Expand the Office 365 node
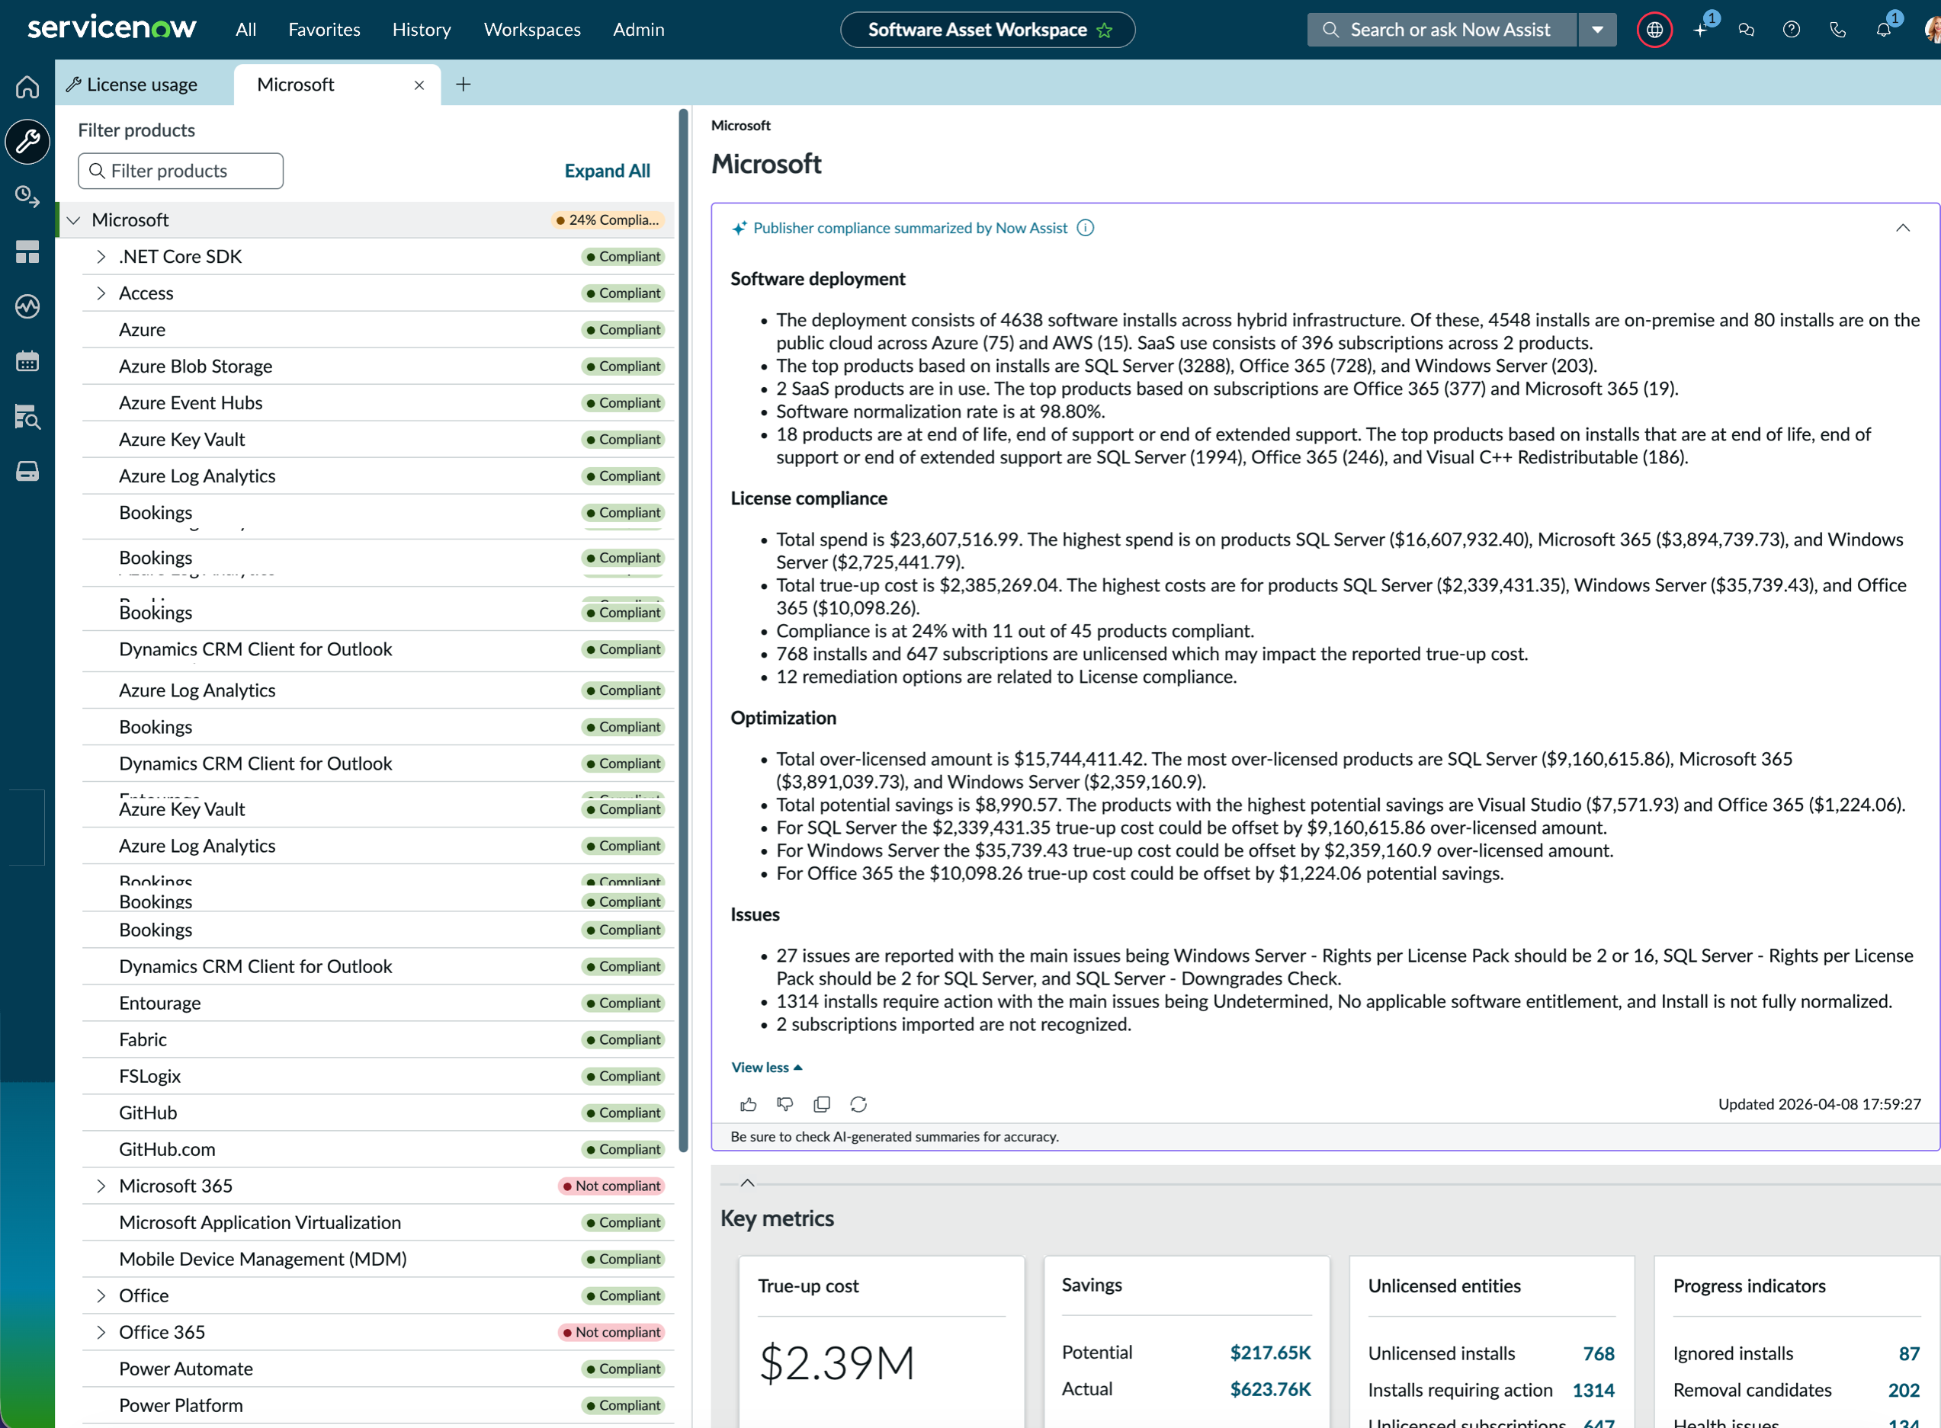 [x=101, y=1332]
